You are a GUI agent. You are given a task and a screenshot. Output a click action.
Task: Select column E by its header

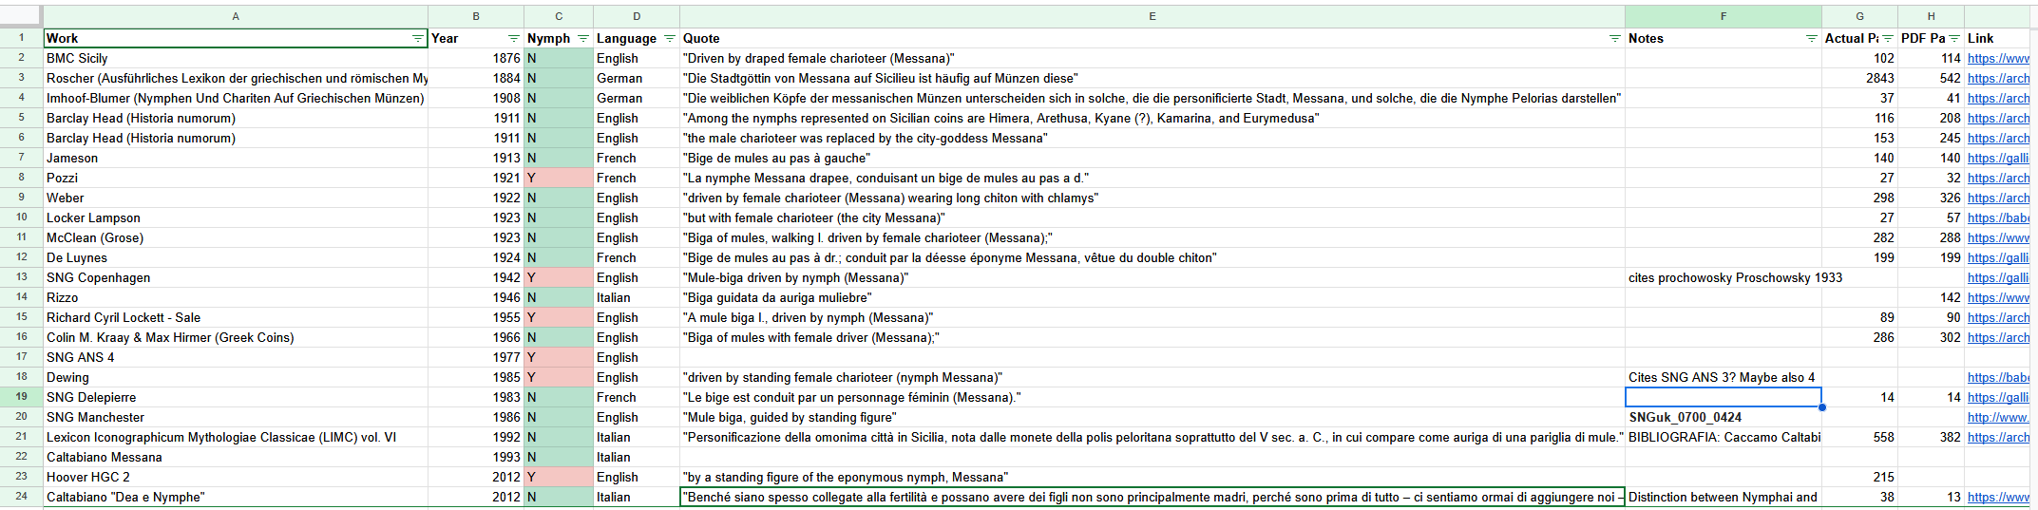(1152, 16)
